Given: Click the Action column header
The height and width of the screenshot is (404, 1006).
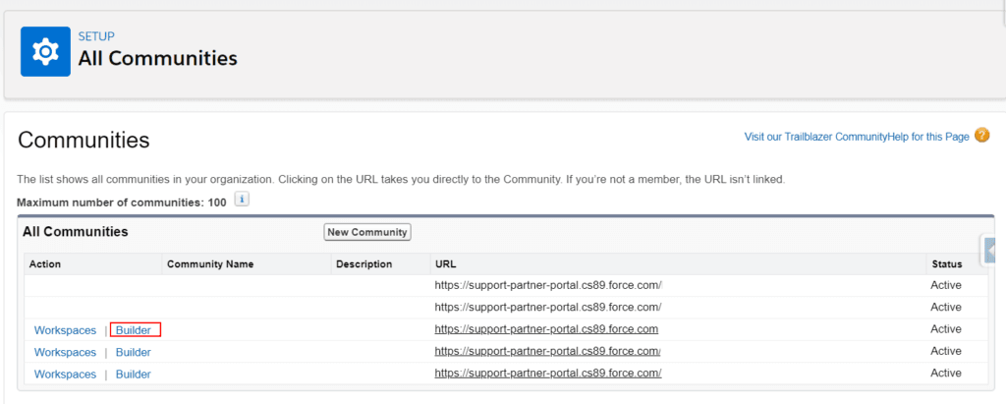Looking at the screenshot, I should [x=45, y=264].
